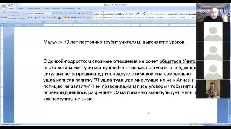Apply Подзаголовок style
Image resolution: width=231 pixels, height=129 pixels.
[x=151, y=15]
